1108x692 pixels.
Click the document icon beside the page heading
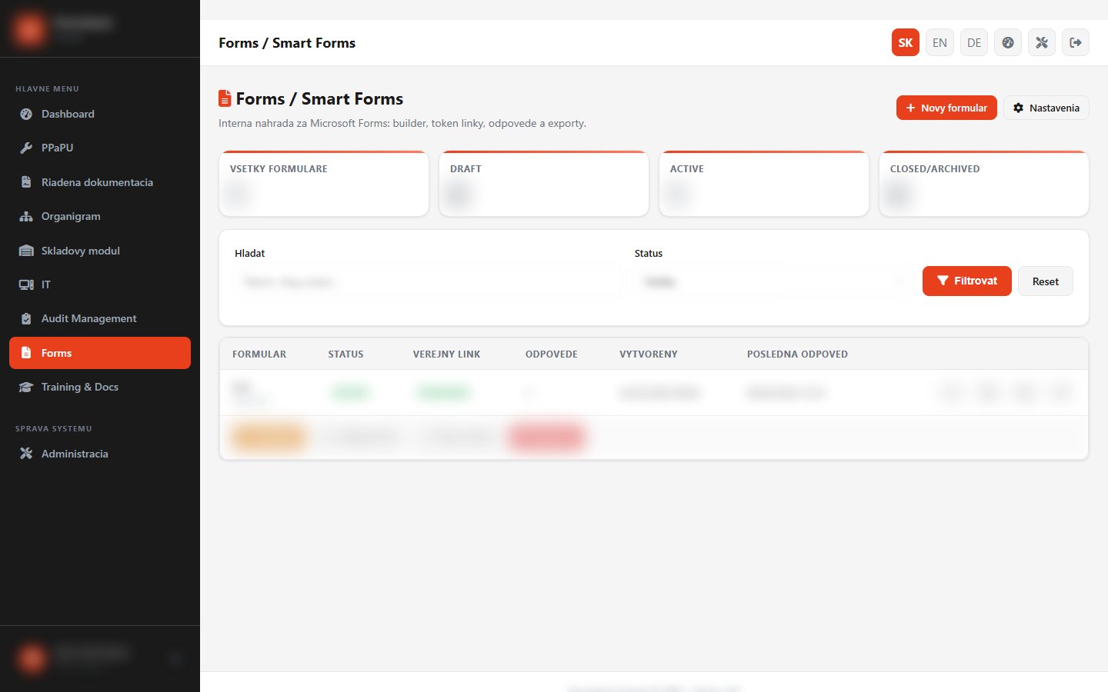click(225, 98)
